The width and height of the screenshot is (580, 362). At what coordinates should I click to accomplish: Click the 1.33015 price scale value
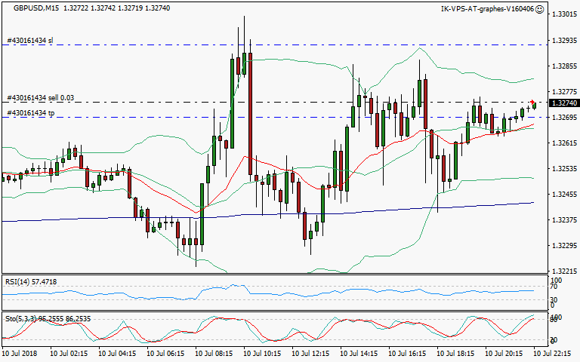click(x=564, y=14)
